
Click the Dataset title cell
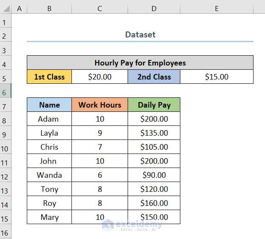pos(140,35)
